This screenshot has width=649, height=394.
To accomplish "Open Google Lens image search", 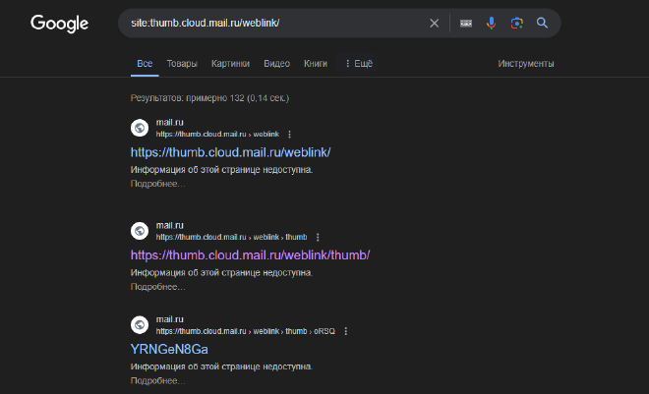I will click(516, 24).
